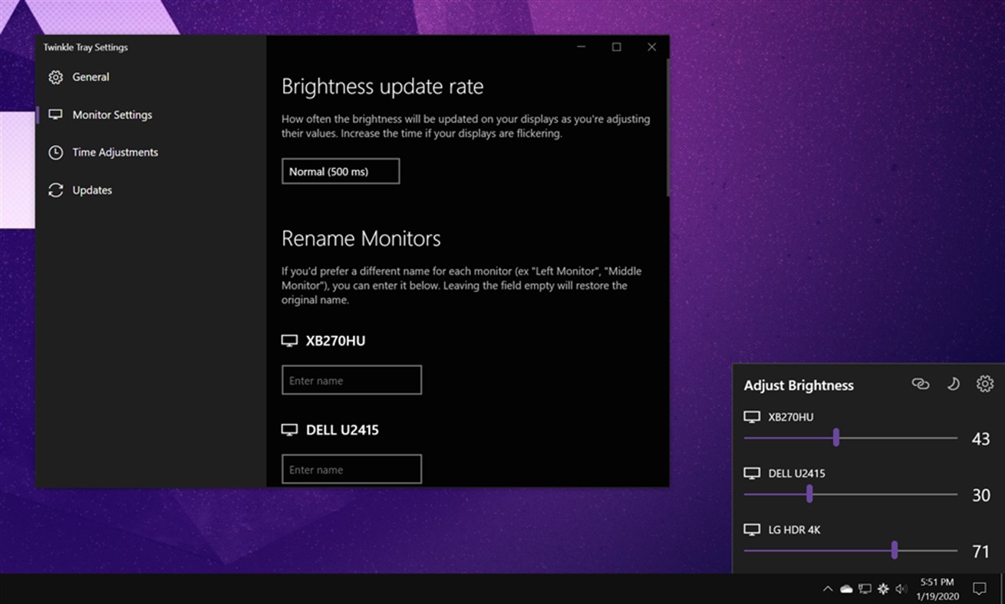1005x604 pixels.
Task: Open the Time Adjustments section
Action: pyautogui.click(x=115, y=152)
